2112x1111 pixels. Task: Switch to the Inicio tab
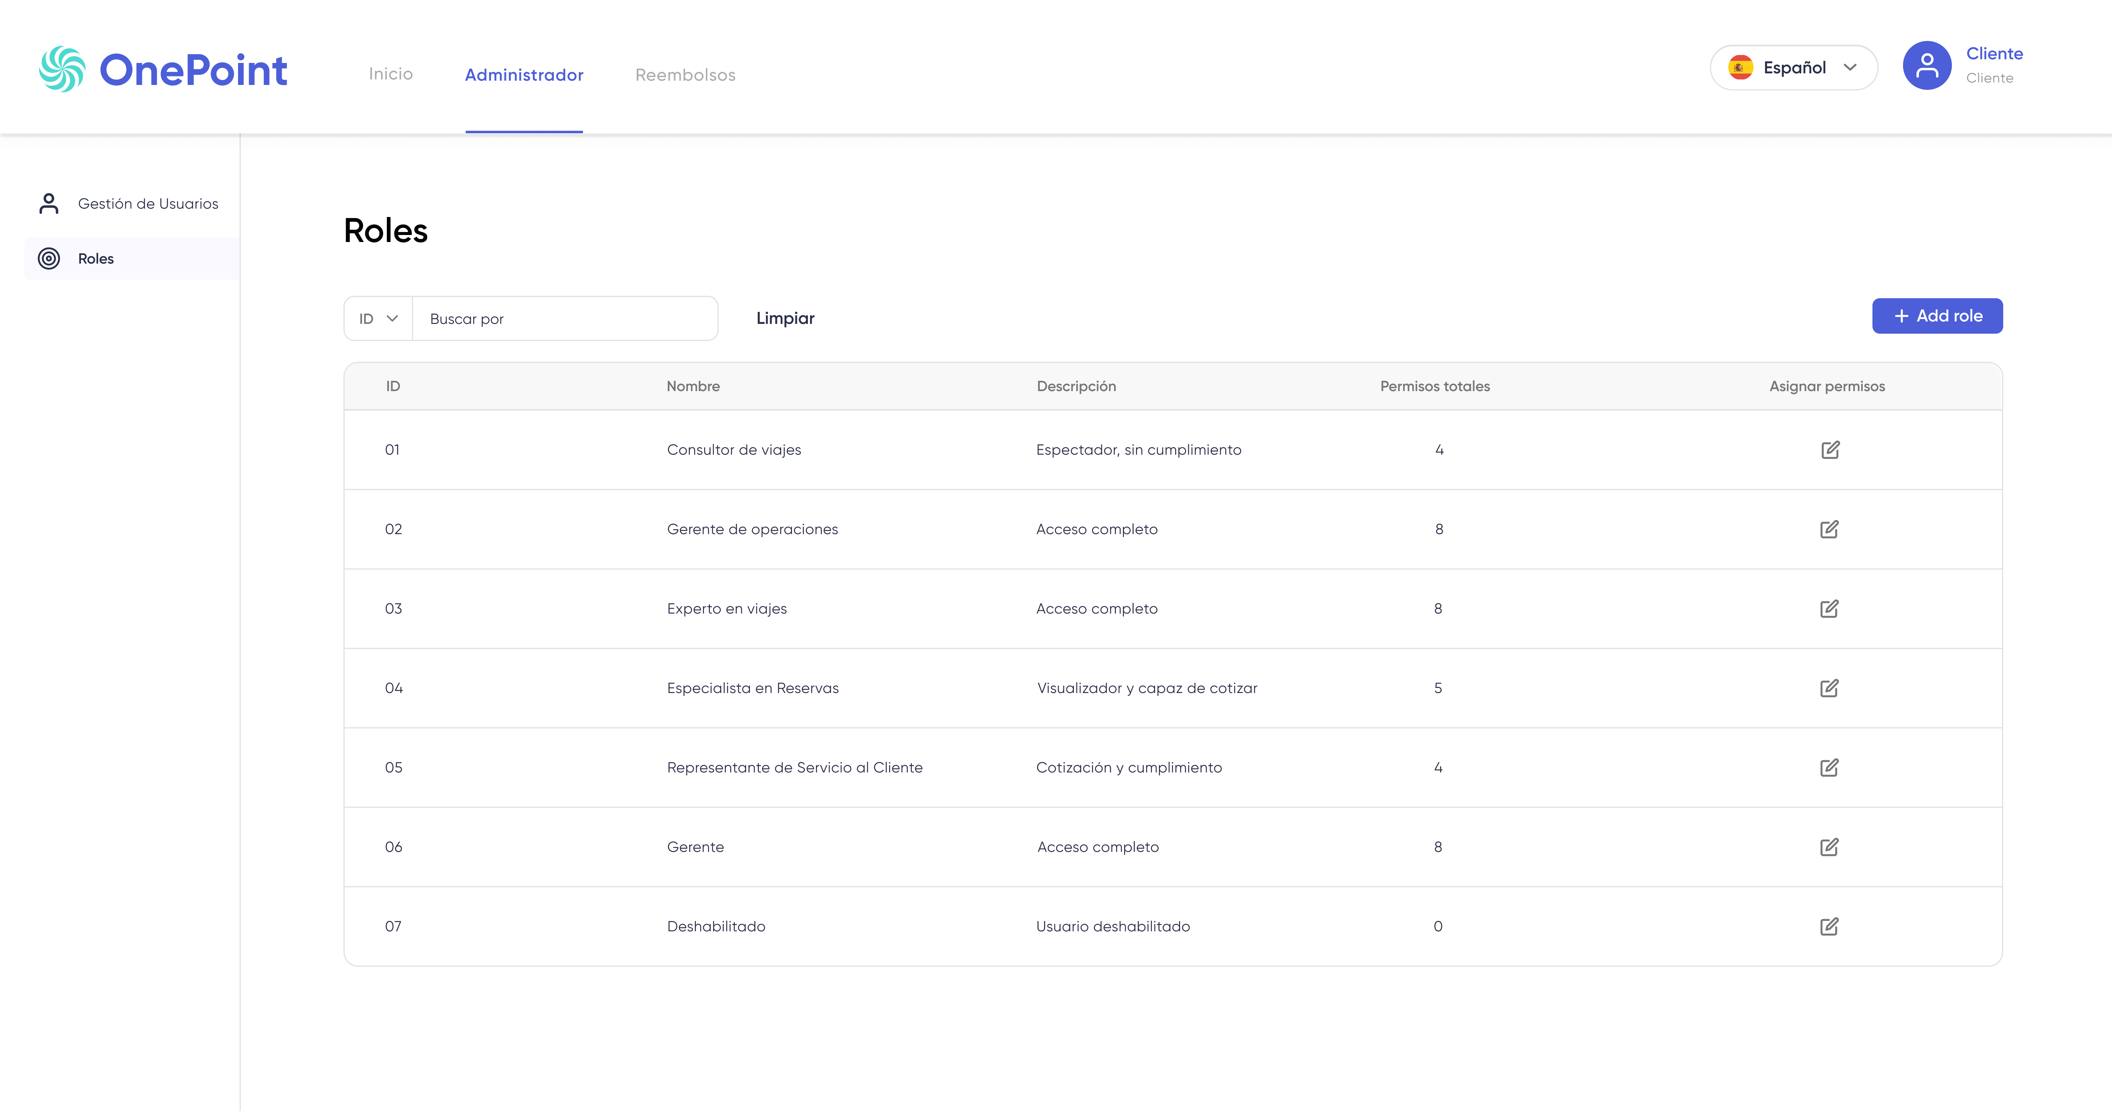point(391,74)
